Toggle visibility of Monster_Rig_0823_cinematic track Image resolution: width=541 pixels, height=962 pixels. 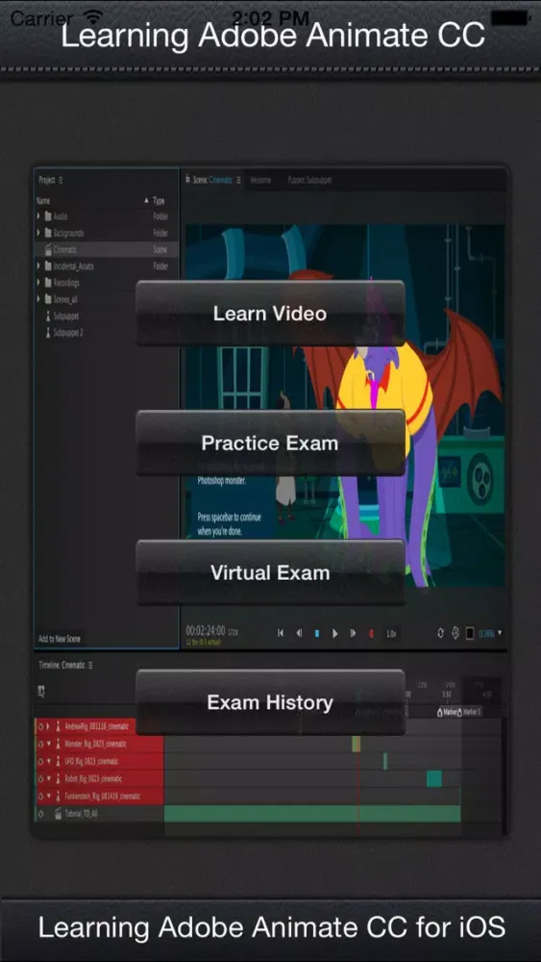(41, 744)
